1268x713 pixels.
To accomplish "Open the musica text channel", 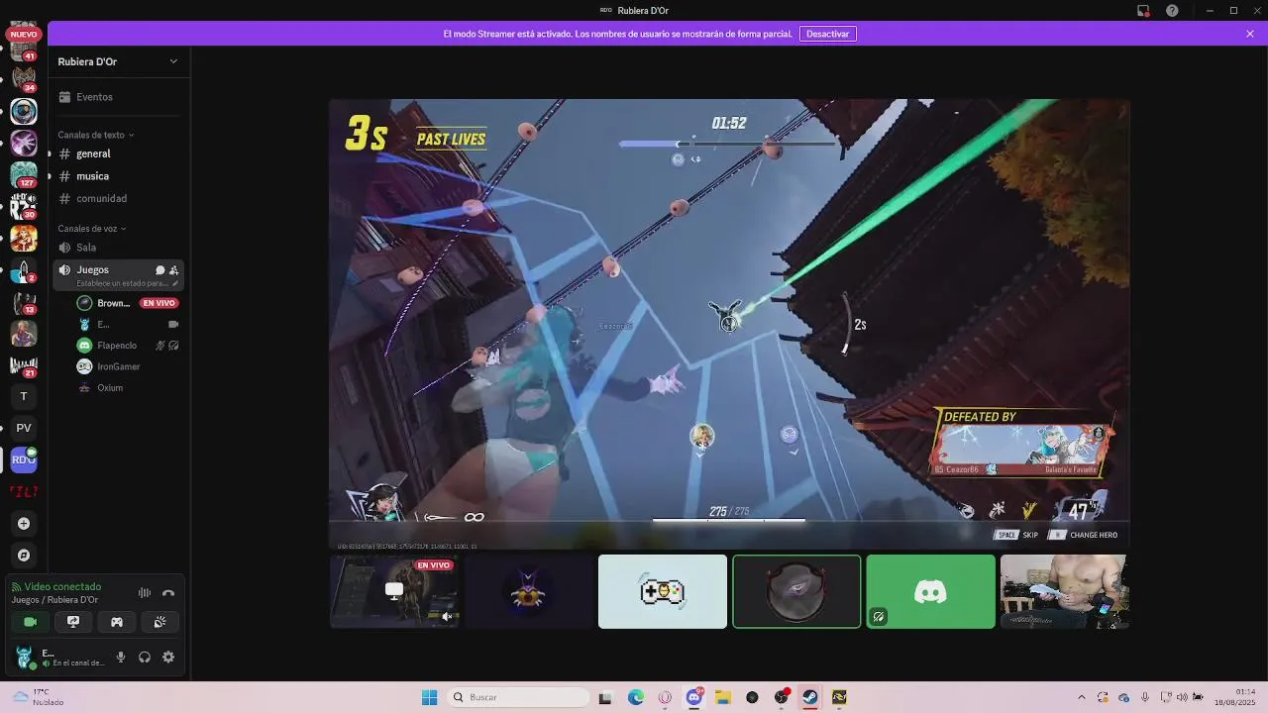I will [x=119, y=176].
